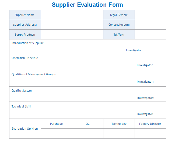The image size is (175, 148).
Task: Select the Tel/Fax blank field
Action: click(150, 35)
